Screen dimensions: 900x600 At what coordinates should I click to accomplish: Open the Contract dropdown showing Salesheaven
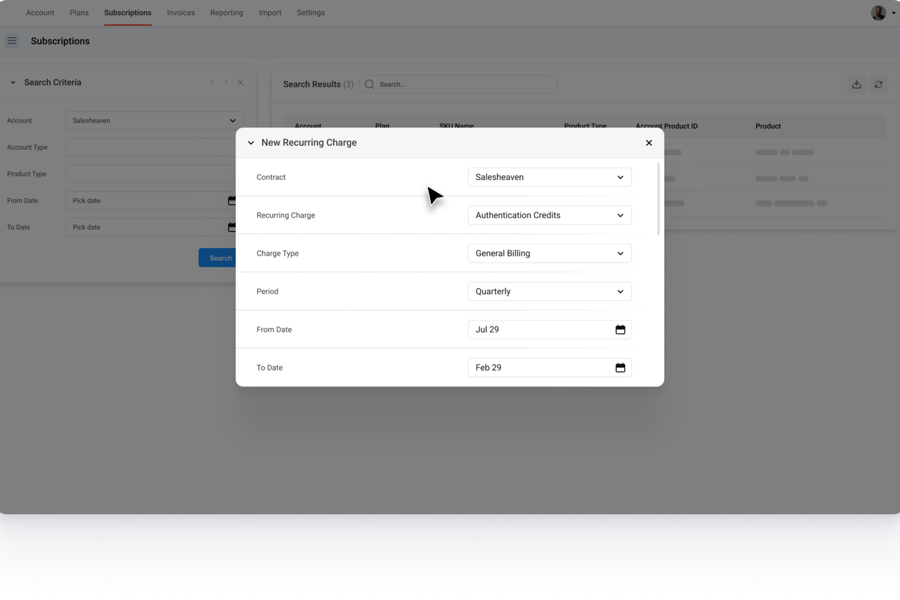point(550,178)
